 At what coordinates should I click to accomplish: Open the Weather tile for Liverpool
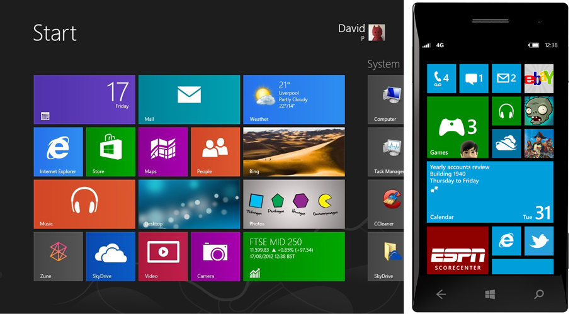tap(294, 99)
